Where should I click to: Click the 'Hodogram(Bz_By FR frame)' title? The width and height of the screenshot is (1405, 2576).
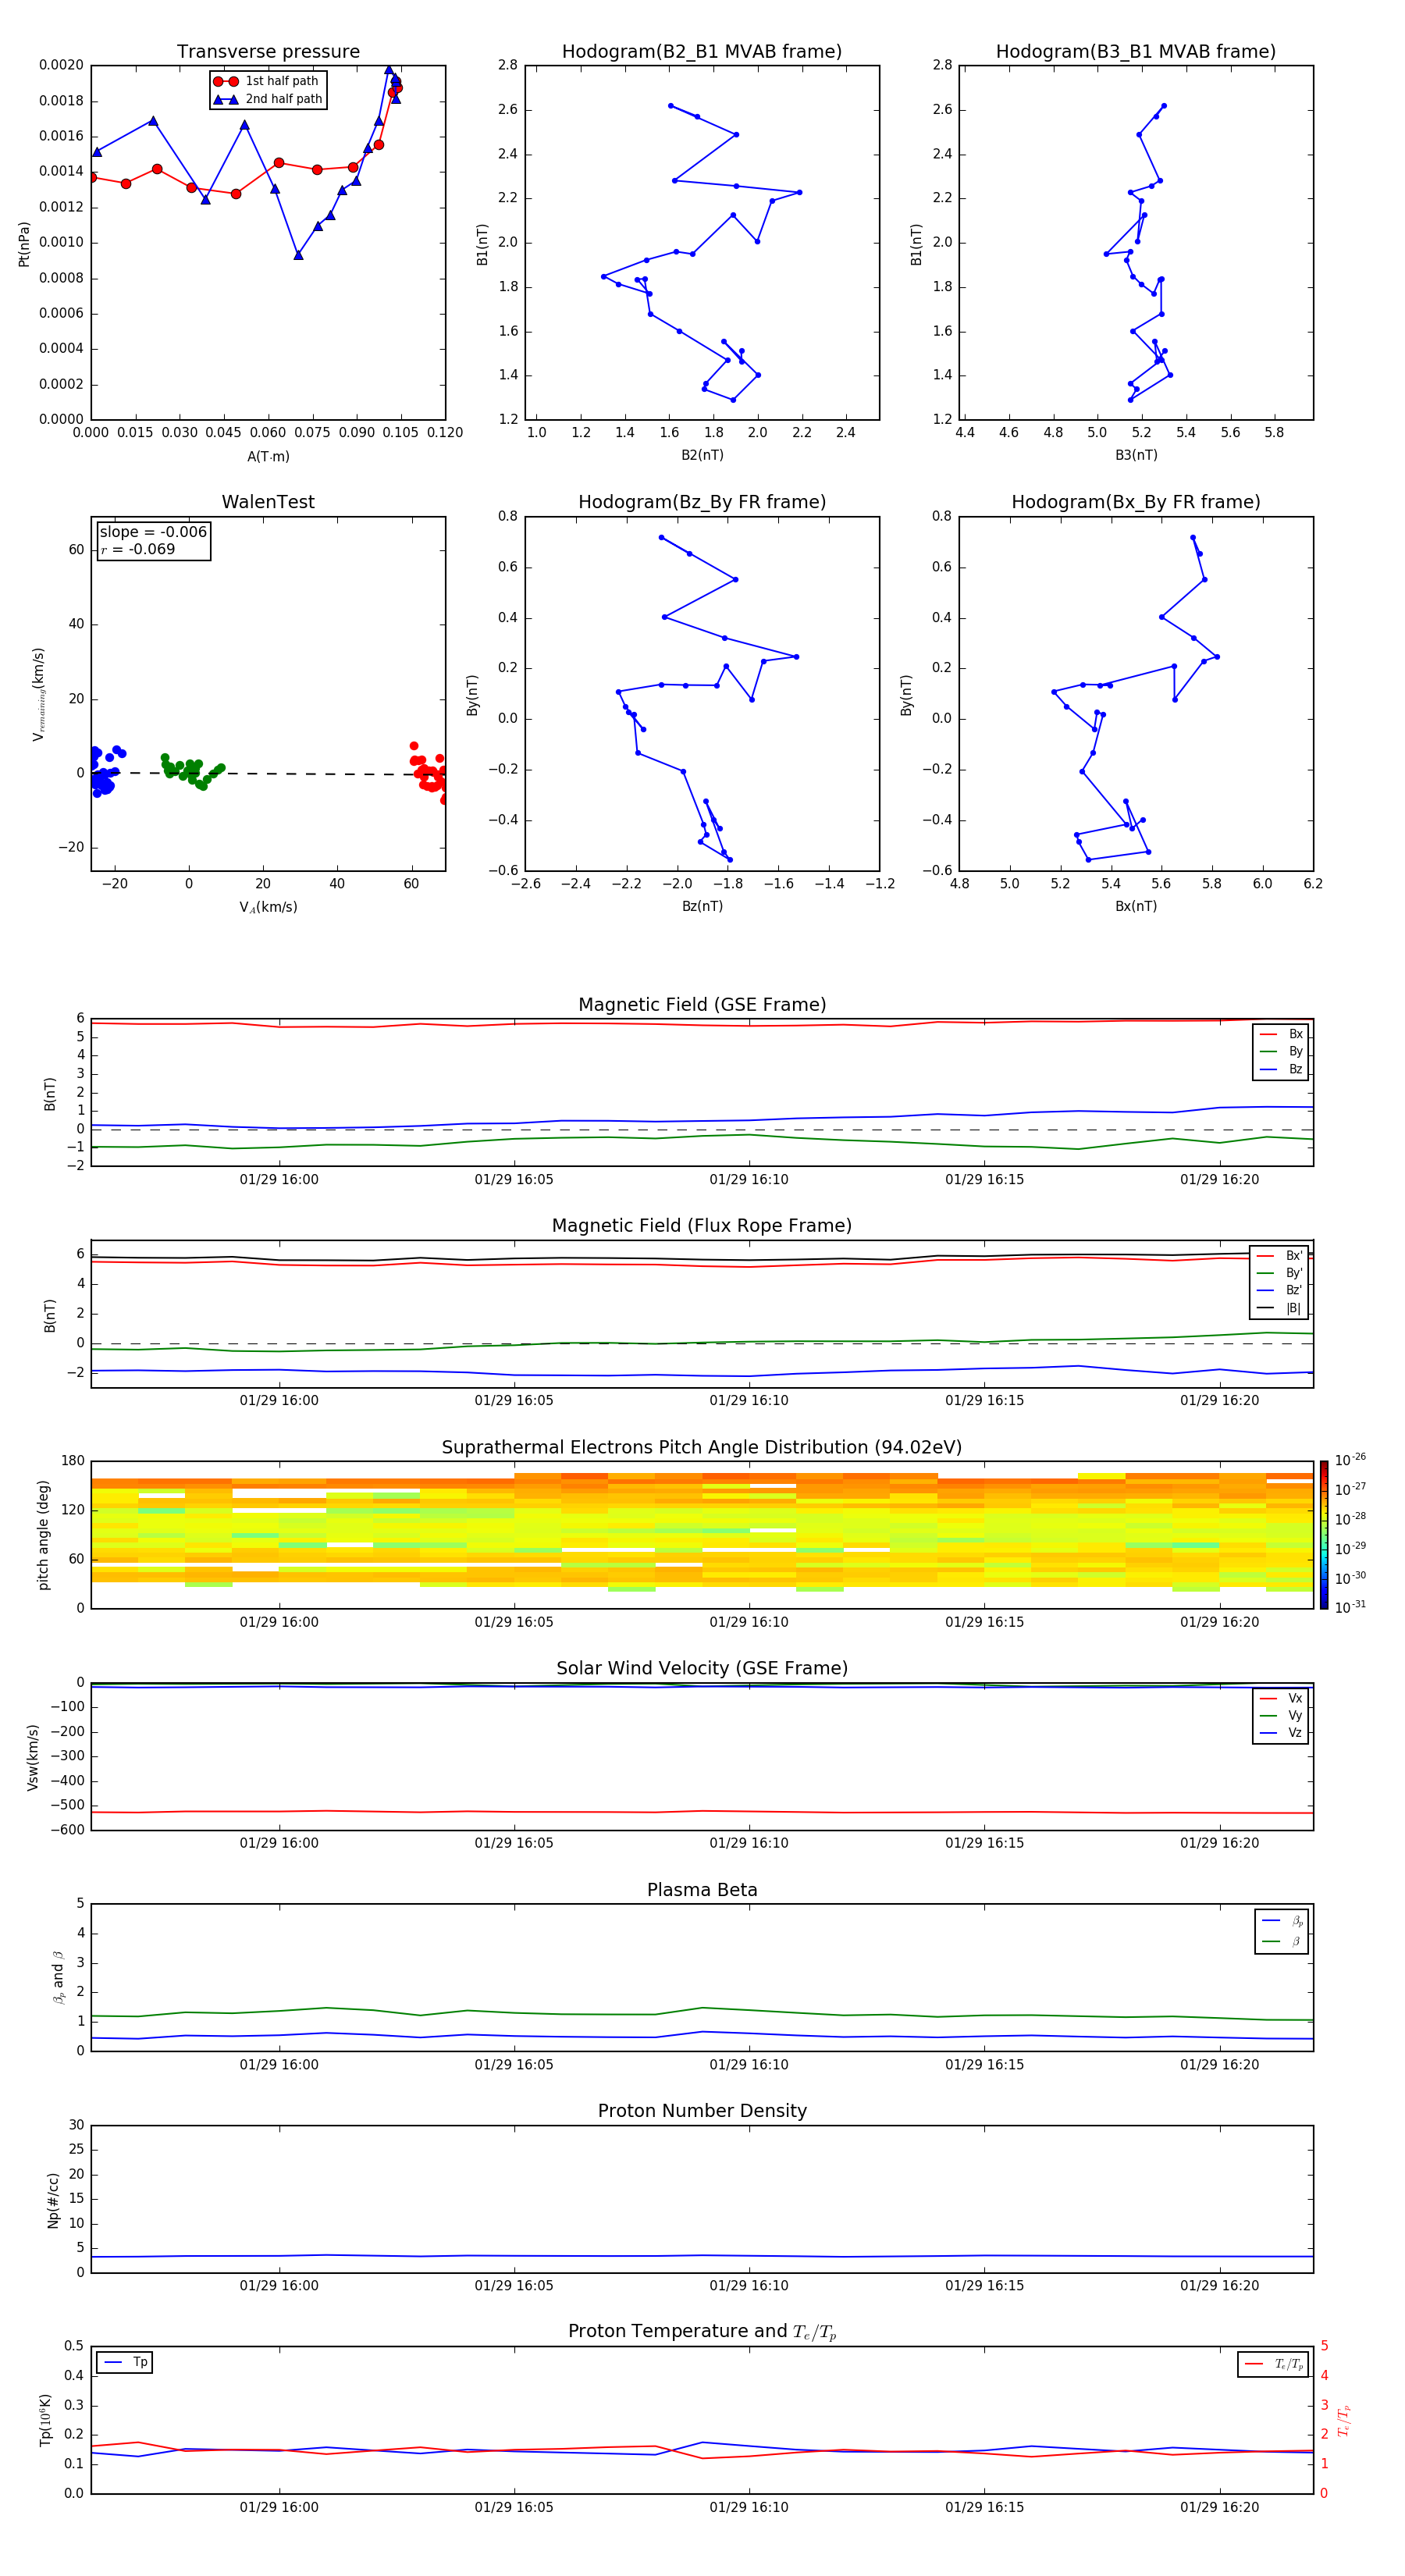[702, 502]
